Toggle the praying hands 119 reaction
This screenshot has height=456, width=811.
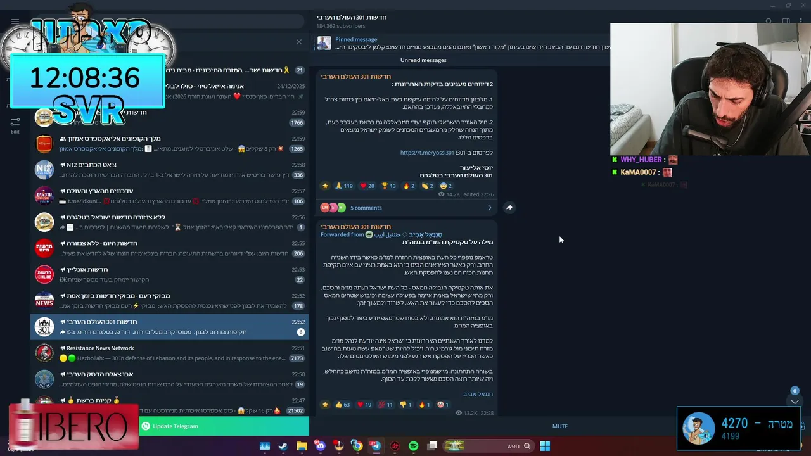pos(344,186)
